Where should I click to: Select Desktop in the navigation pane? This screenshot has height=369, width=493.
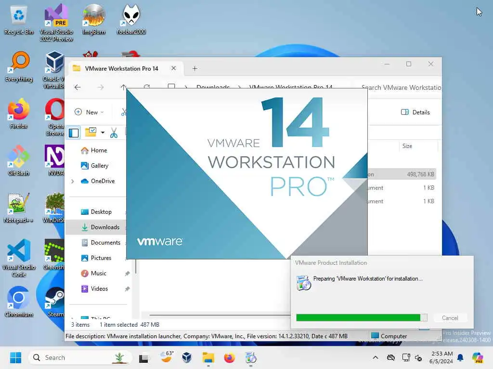pyautogui.click(x=96, y=212)
